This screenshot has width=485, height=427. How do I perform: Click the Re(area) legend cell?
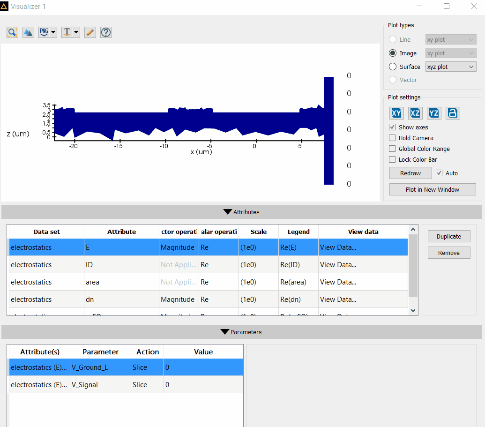pos(298,282)
